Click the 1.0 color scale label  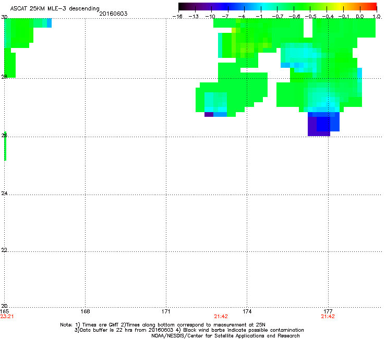(377, 17)
